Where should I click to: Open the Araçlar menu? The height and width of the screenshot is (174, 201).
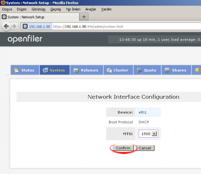[91, 9]
